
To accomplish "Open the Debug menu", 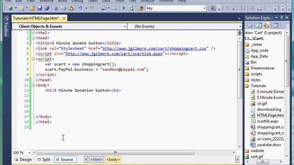I will coord(77,1).
